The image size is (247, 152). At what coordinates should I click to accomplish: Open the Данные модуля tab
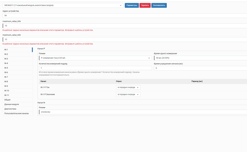18,105
